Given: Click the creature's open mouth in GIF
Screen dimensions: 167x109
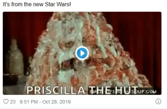Looking at the screenshot, I should pyautogui.click(x=69, y=64).
